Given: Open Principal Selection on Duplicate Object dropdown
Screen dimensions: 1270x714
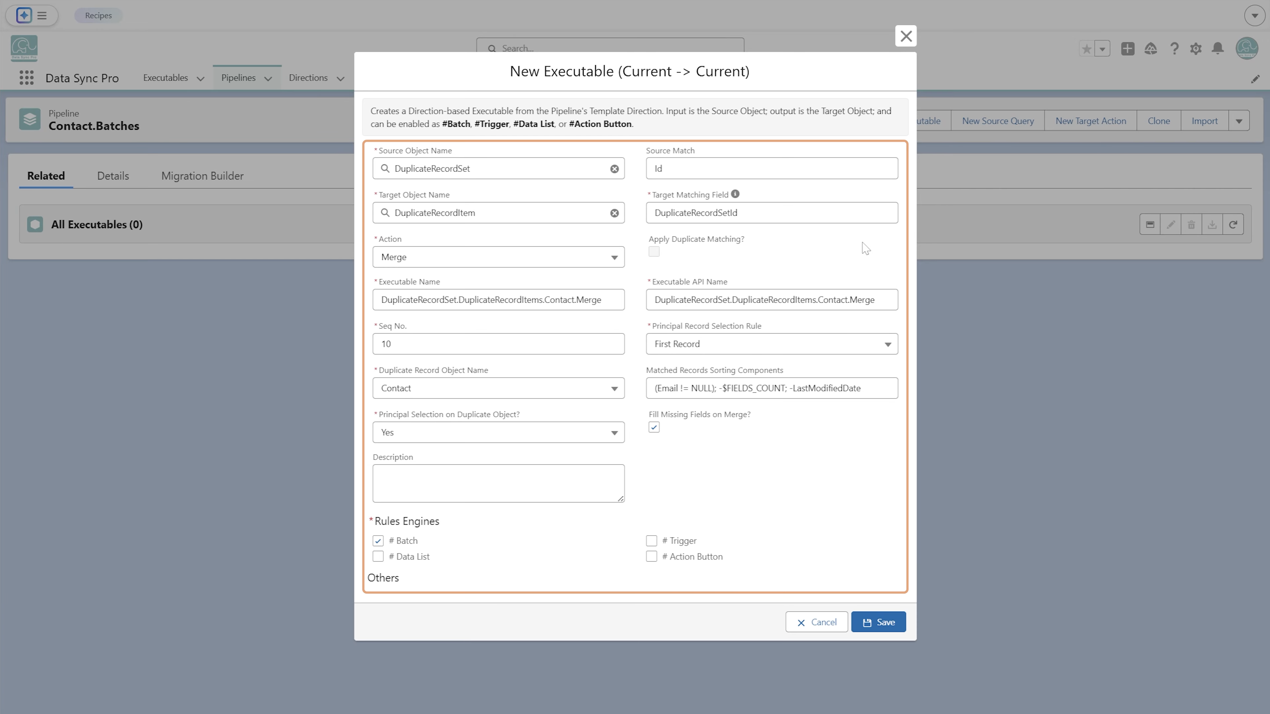Looking at the screenshot, I should coord(499,433).
